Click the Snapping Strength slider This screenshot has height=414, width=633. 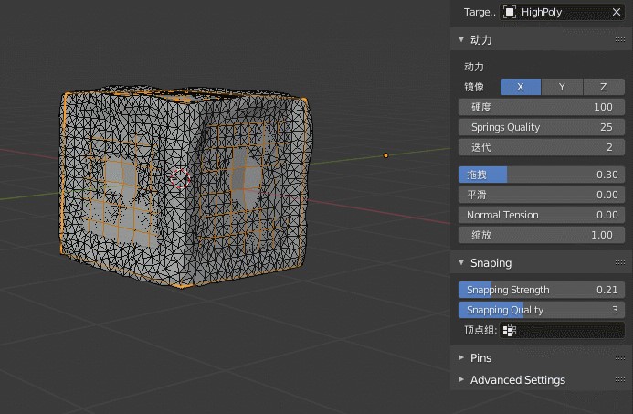[x=542, y=290]
